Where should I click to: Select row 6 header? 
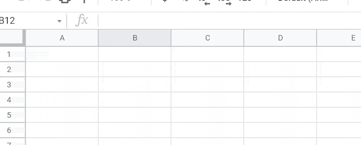(x=12, y=130)
